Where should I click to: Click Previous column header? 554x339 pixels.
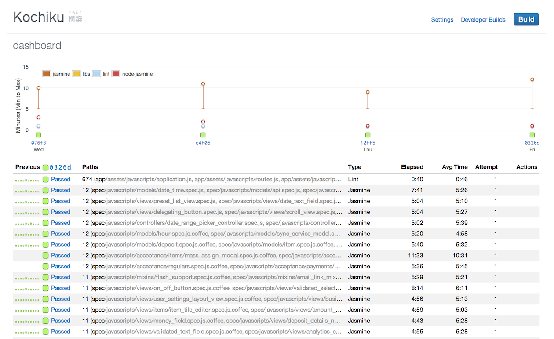tap(27, 167)
